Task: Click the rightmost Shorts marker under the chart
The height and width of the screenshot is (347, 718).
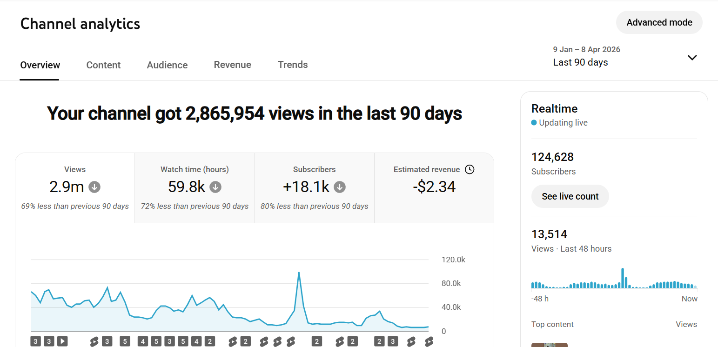Action: [x=429, y=342]
